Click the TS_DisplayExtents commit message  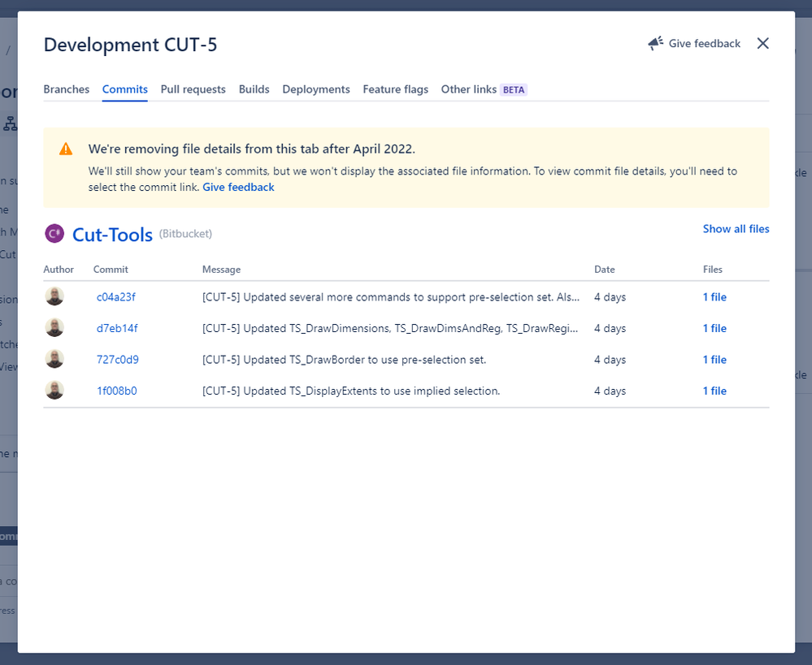point(351,391)
